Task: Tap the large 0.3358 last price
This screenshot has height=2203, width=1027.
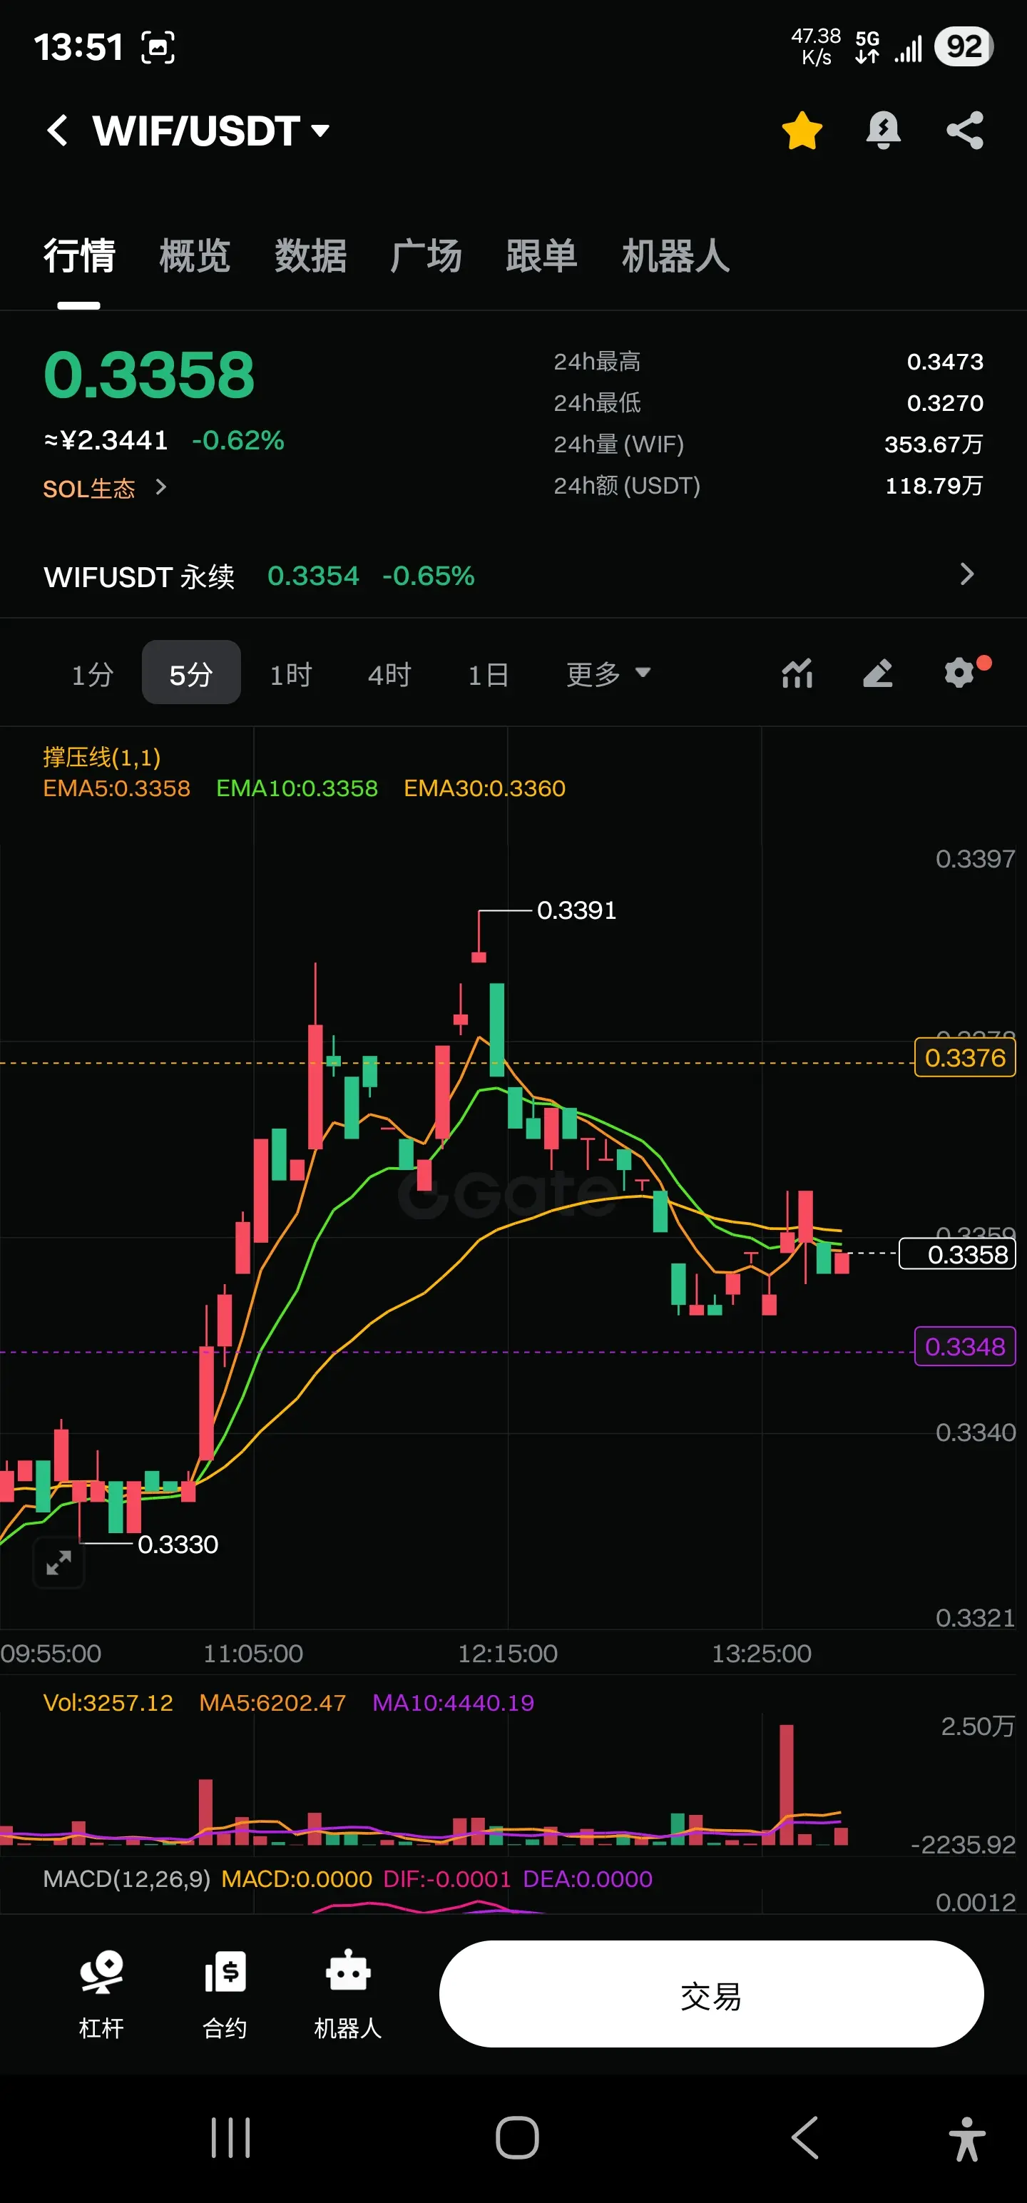Action: coord(149,375)
